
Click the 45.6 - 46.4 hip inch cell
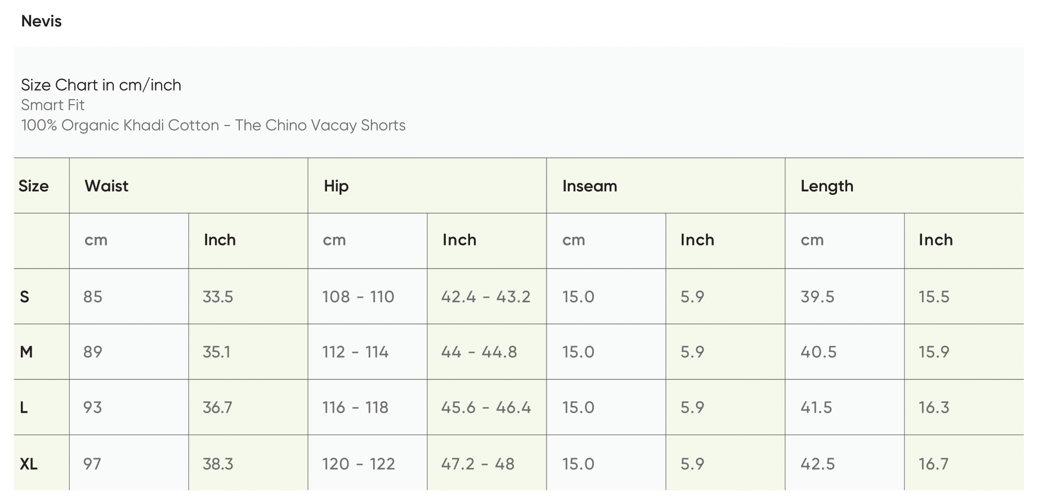[486, 408]
